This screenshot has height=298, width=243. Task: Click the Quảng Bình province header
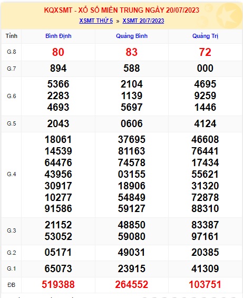pyautogui.click(x=132, y=36)
